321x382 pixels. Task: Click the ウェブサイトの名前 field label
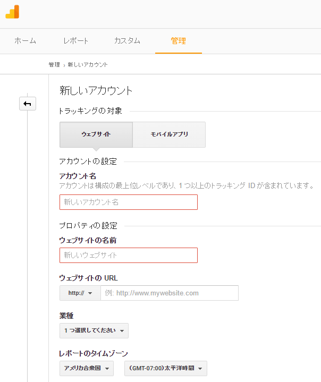click(x=88, y=241)
